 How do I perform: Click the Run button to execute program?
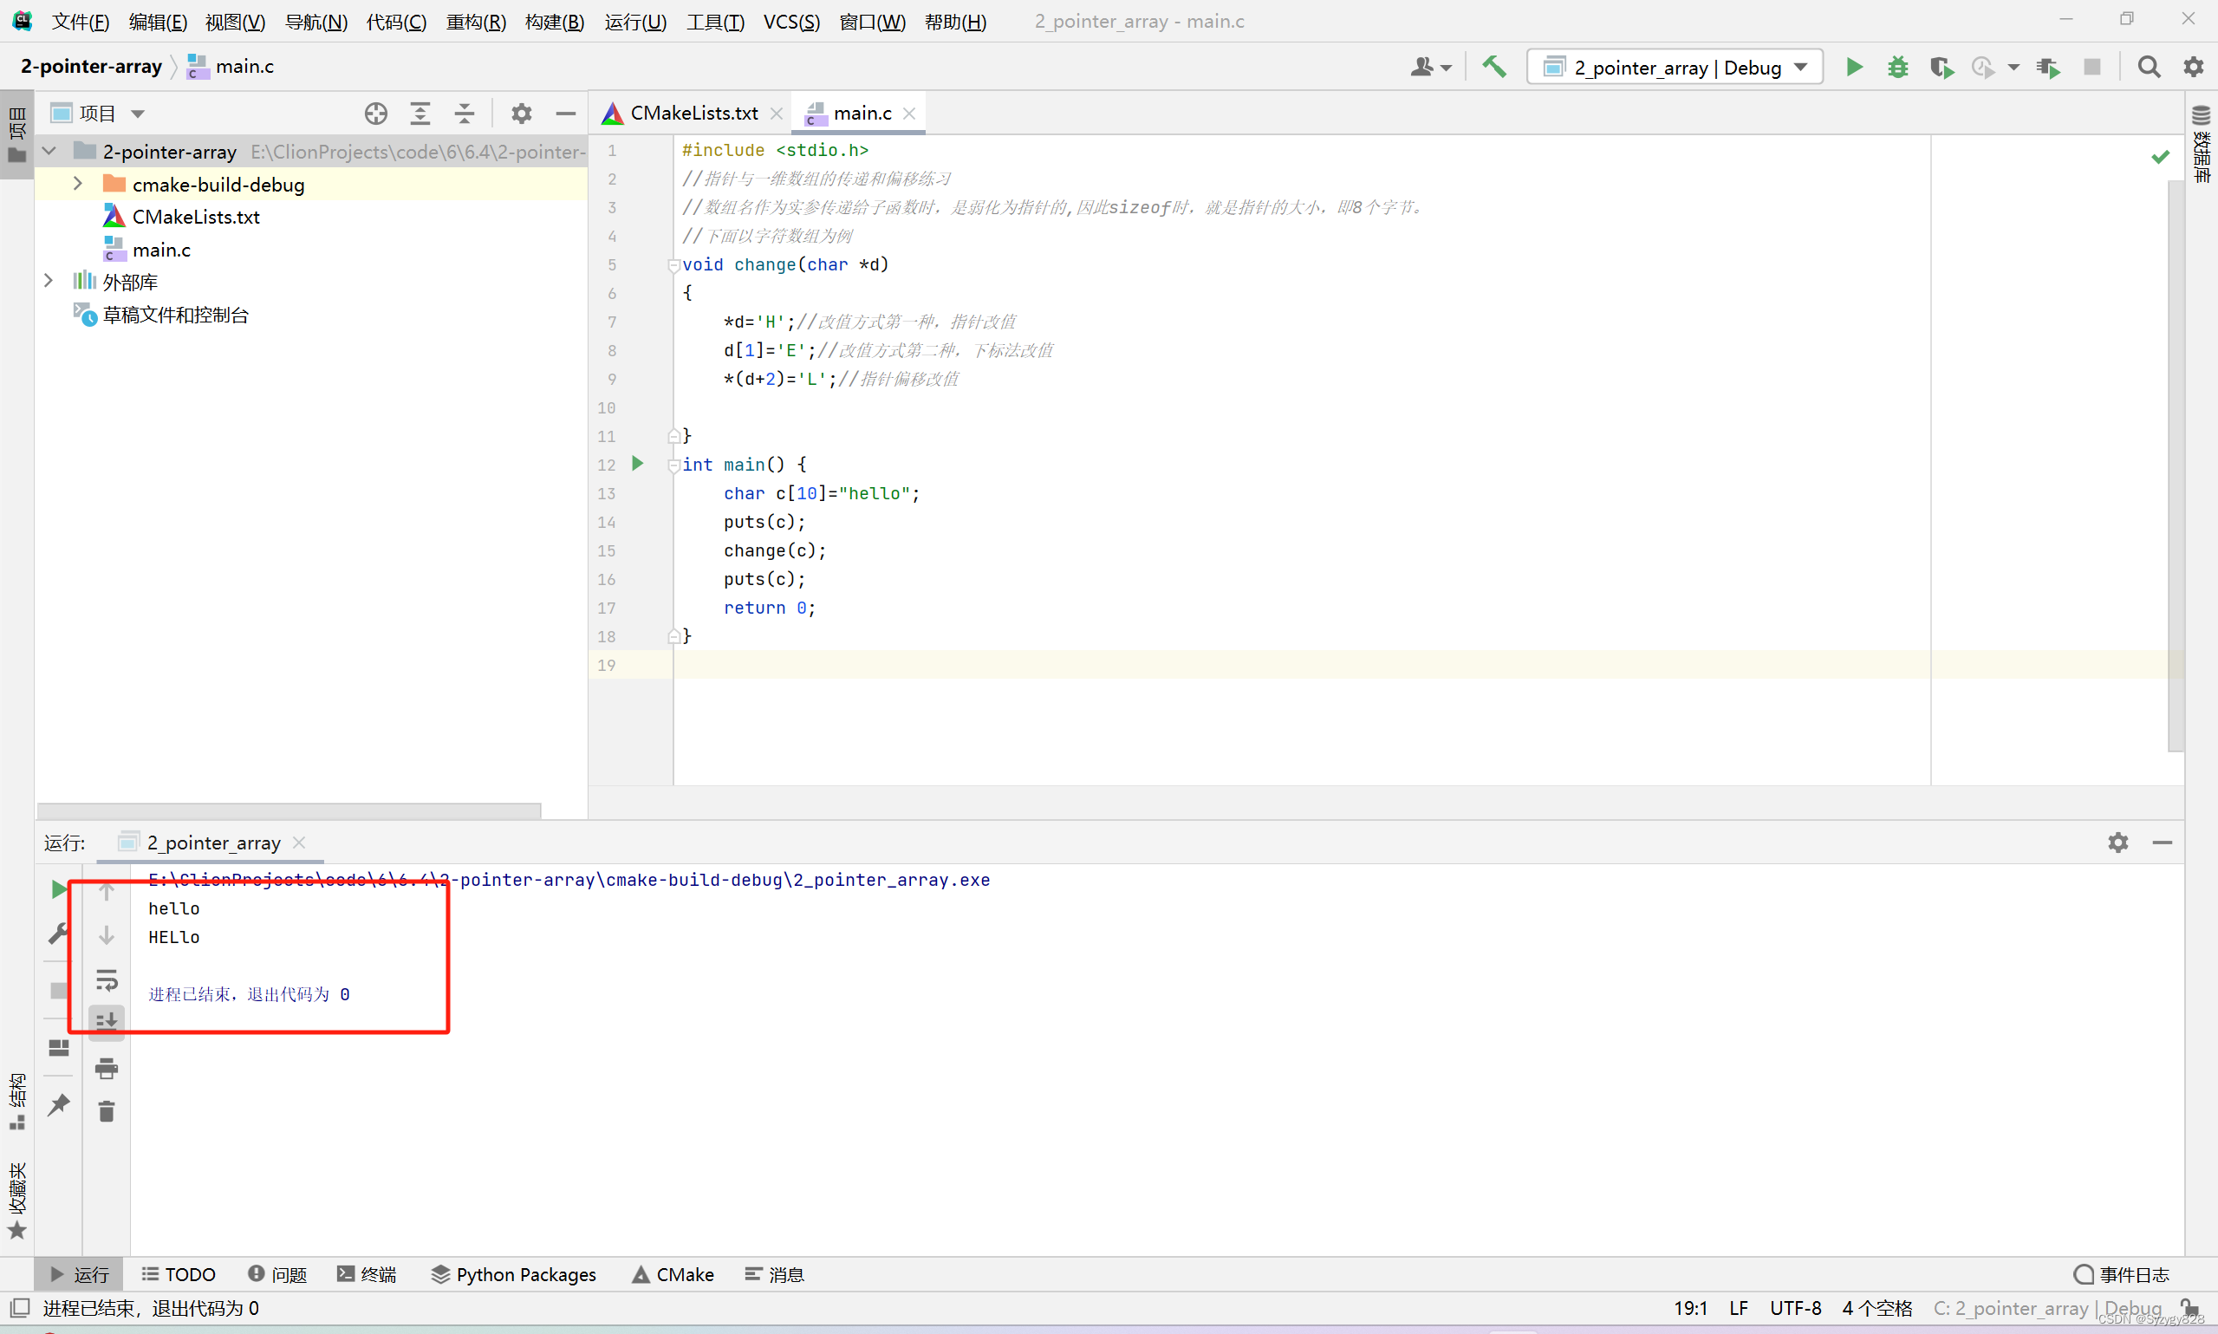1858,67
